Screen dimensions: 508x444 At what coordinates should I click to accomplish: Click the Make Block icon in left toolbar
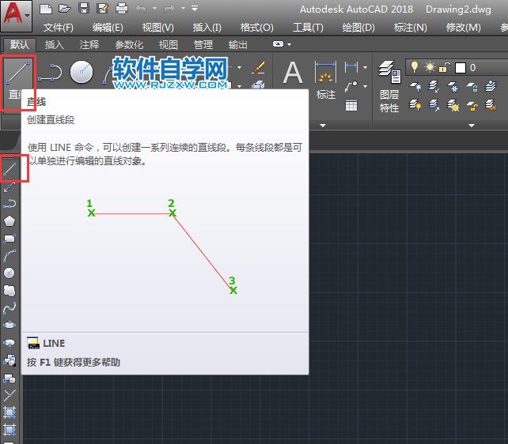pos(9,378)
